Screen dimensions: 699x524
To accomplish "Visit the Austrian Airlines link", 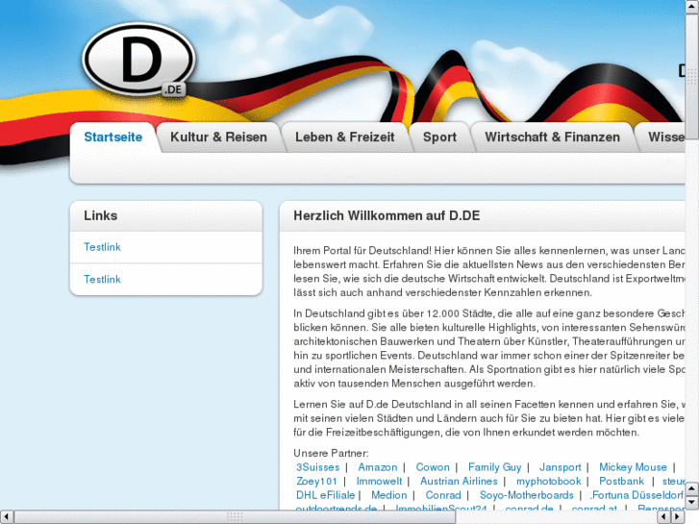I will pos(459,481).
